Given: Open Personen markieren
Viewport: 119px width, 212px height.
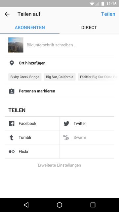Looking at the screenshot, I should (59, 91).
